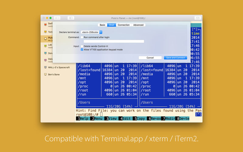
Task: Click the login command text field
Action: tap(114, 41)
